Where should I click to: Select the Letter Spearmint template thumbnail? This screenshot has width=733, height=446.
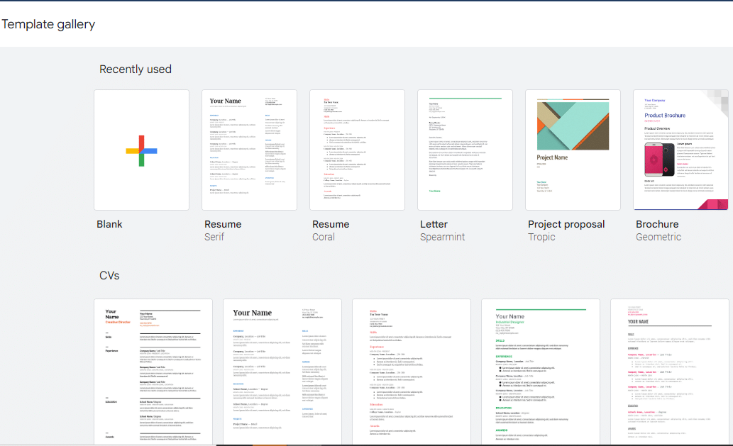[465, 150]
